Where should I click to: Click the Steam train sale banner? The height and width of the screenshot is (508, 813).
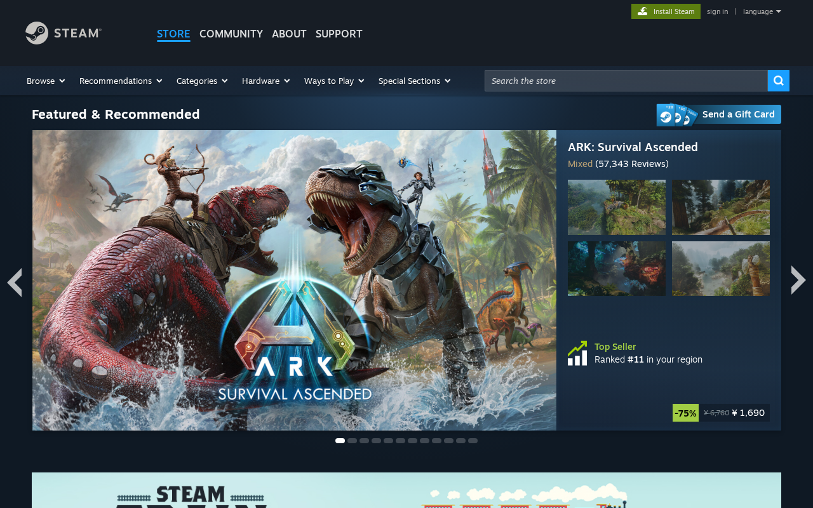406,490
